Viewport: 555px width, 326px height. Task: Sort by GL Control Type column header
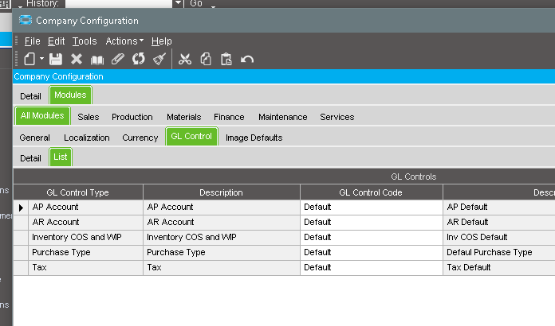click(77, 192)
